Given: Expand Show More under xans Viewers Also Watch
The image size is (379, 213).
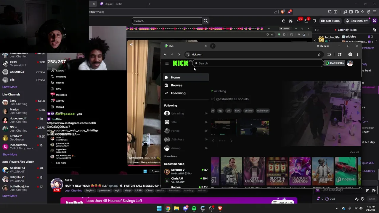Looking at the screenshot, I should pos(10,196).
